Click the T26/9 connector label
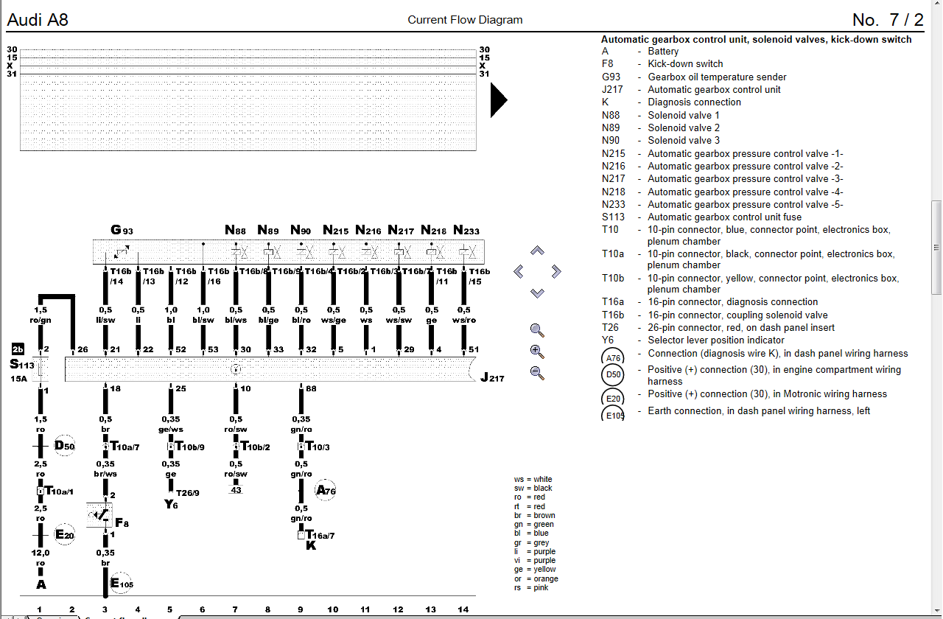Viewport: 943px width, 619px height. click(187, 492)
